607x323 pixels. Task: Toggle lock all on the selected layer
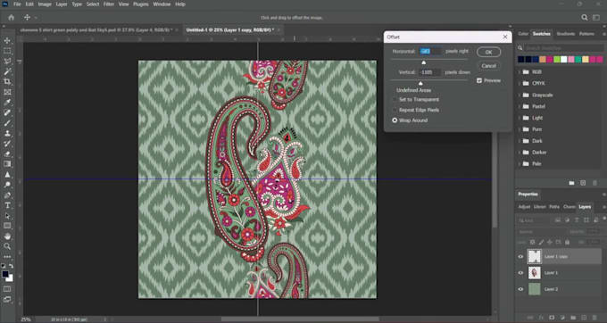pyautogui.click(x=567, y=242)
